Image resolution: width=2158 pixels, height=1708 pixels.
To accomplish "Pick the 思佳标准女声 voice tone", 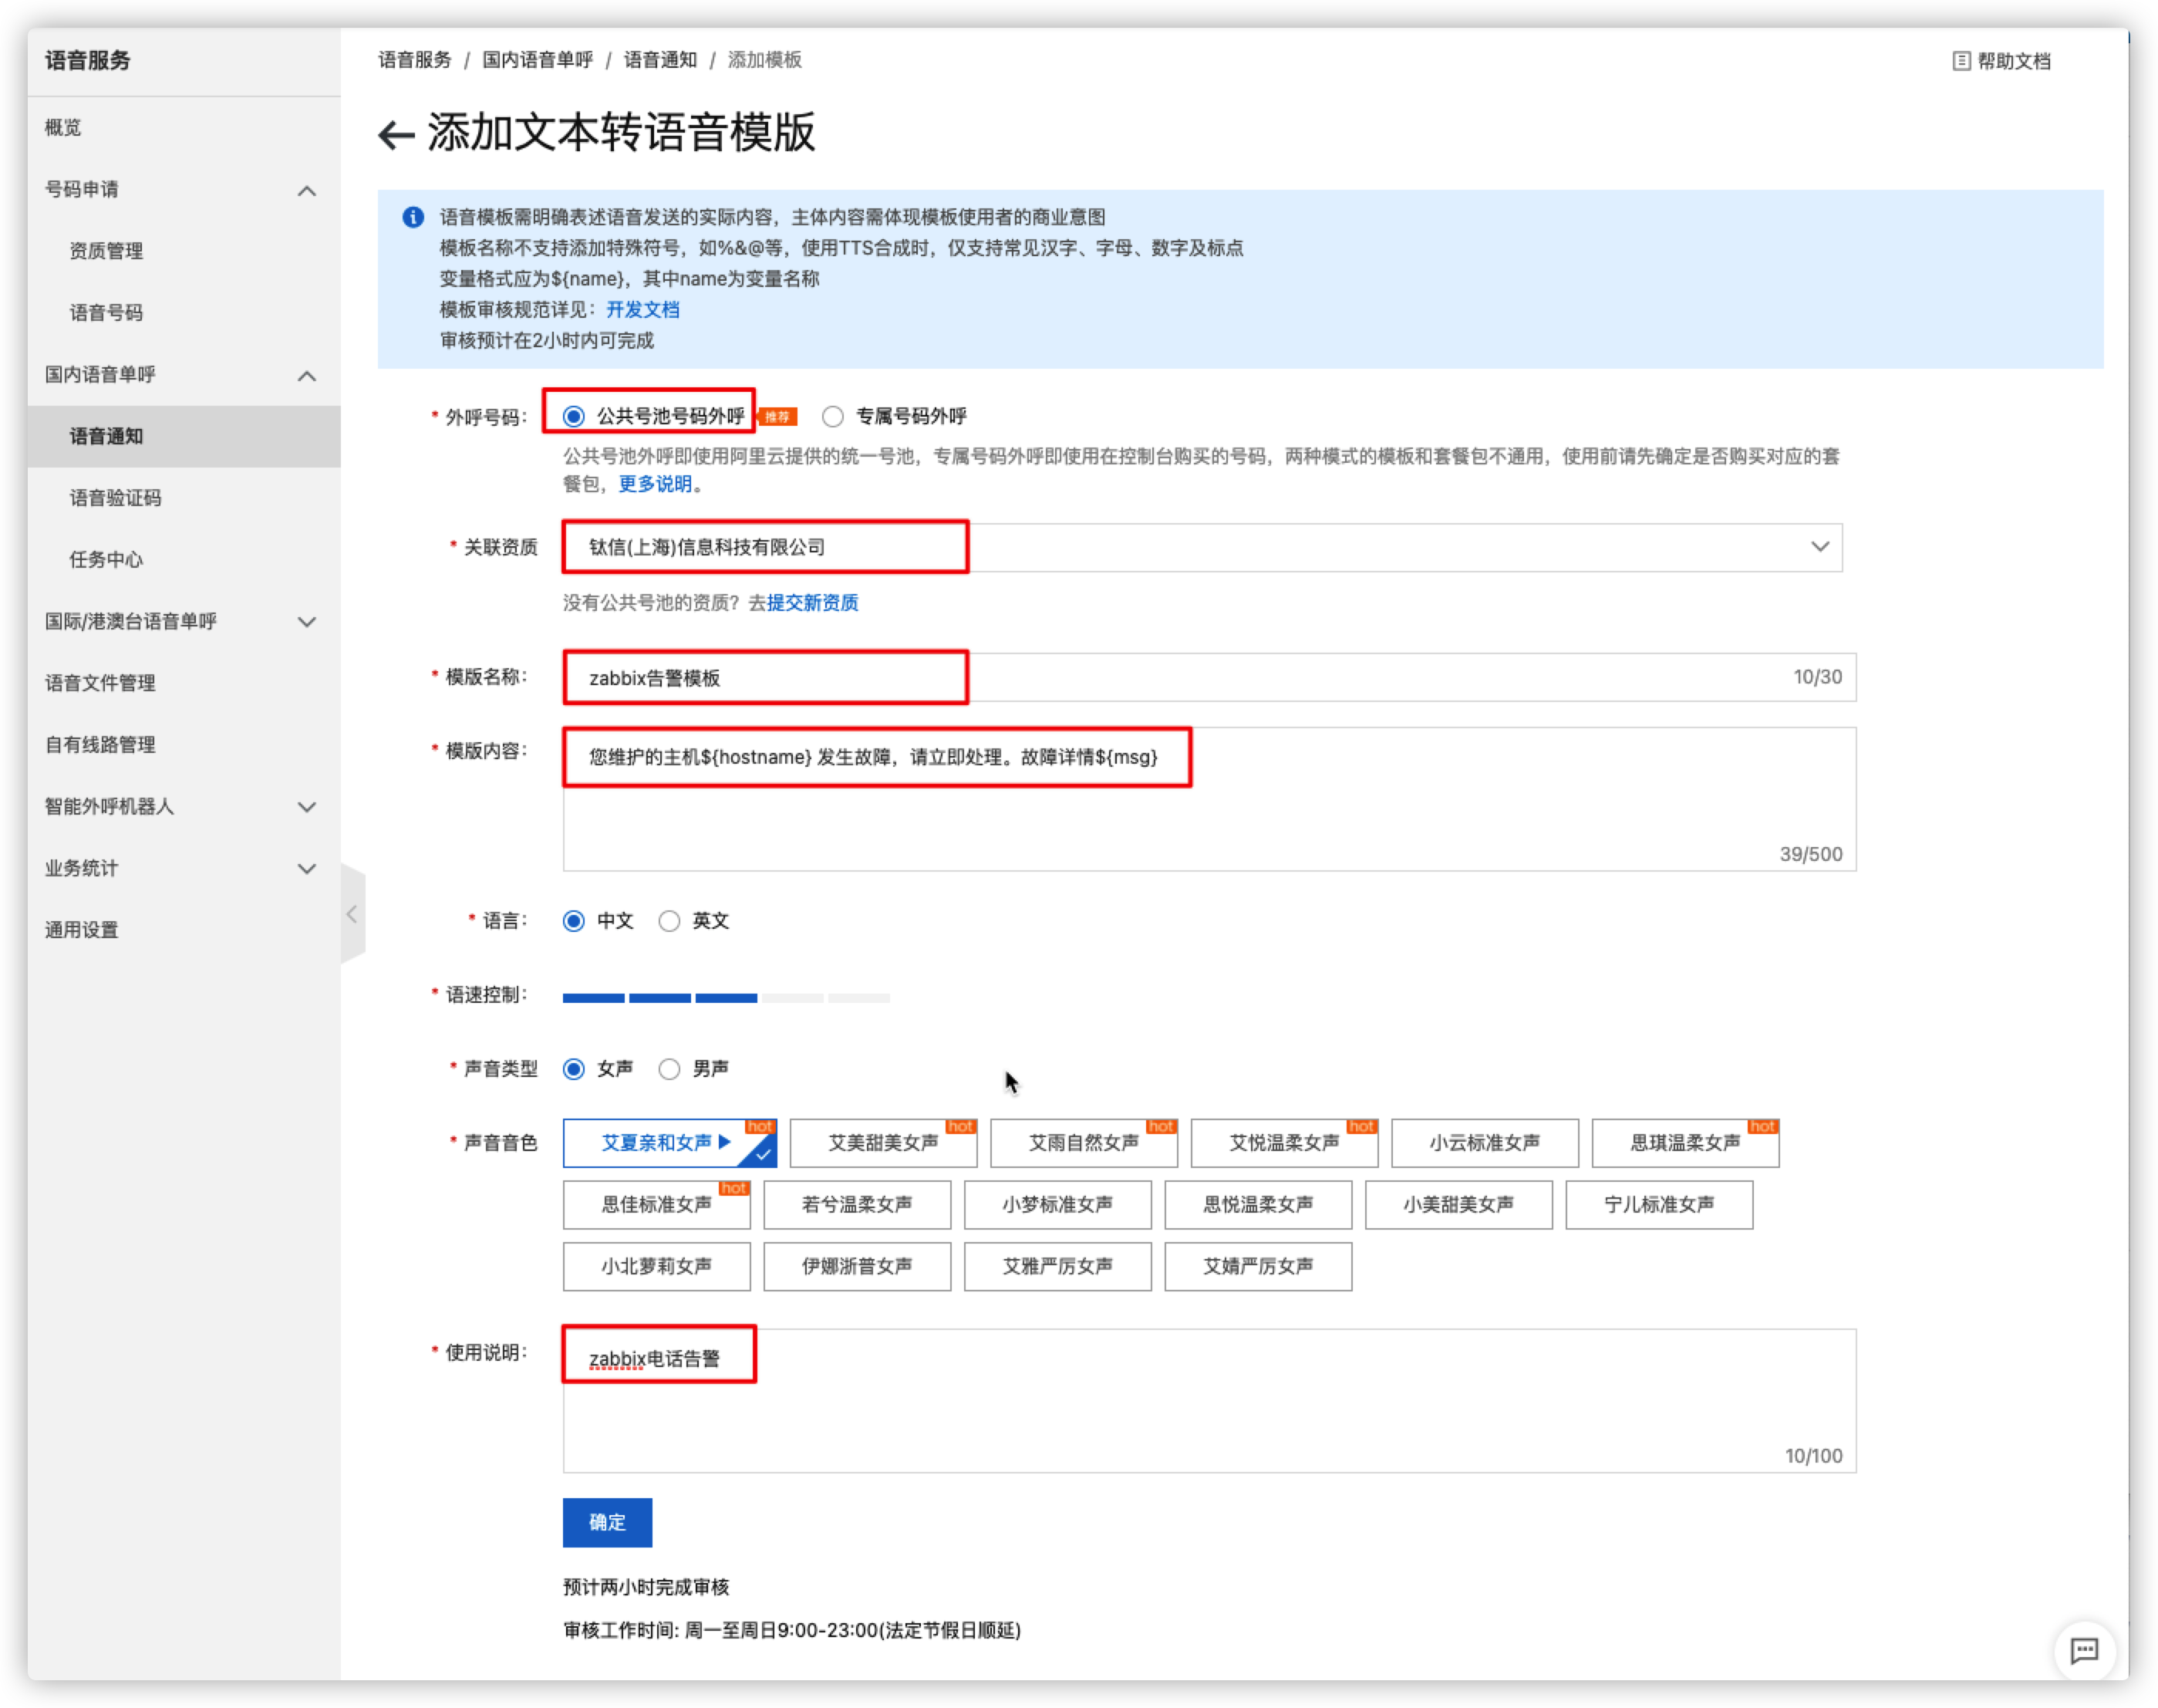I will 656,1205.
